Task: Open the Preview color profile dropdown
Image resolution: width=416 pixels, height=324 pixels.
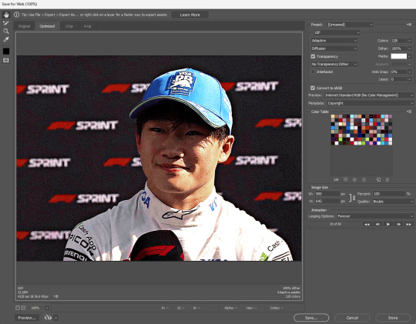Action: pos(369,95)
